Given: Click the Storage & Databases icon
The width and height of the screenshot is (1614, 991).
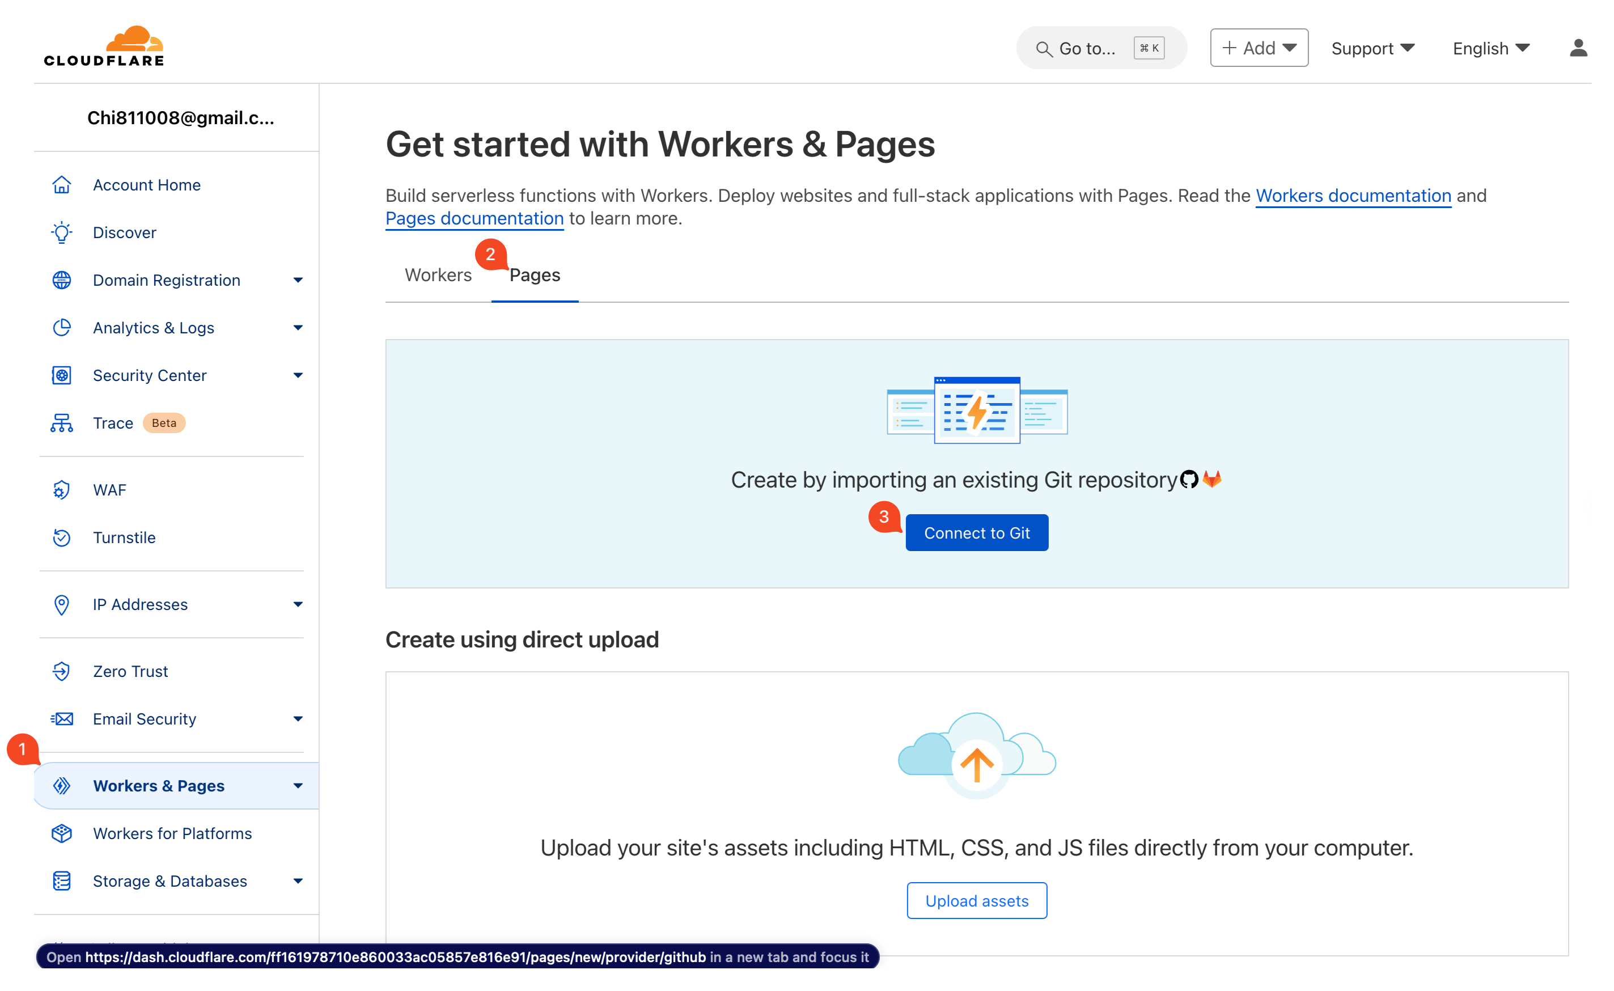Looking at the screenshot, I should pyautogui.click(x=62, y=881).
